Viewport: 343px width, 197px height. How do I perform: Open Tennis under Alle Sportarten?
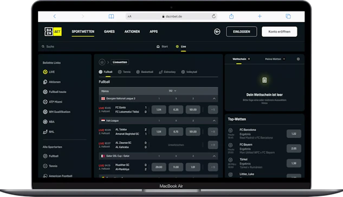pos(50,166)
